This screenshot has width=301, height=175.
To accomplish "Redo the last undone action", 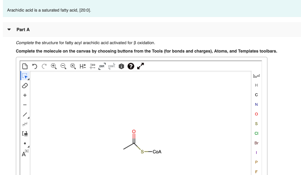I will (44, 66).
